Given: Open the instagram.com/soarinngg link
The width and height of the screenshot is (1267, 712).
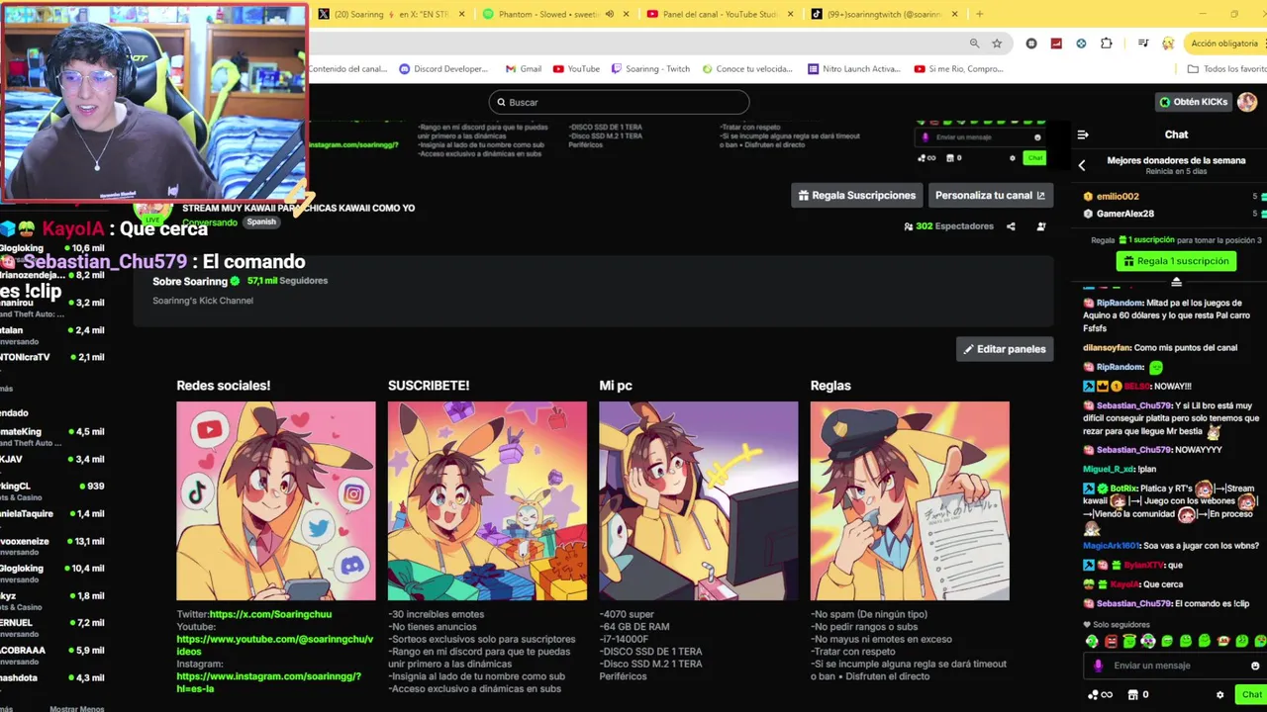Looking at the screenshot, I should [269, 682].
